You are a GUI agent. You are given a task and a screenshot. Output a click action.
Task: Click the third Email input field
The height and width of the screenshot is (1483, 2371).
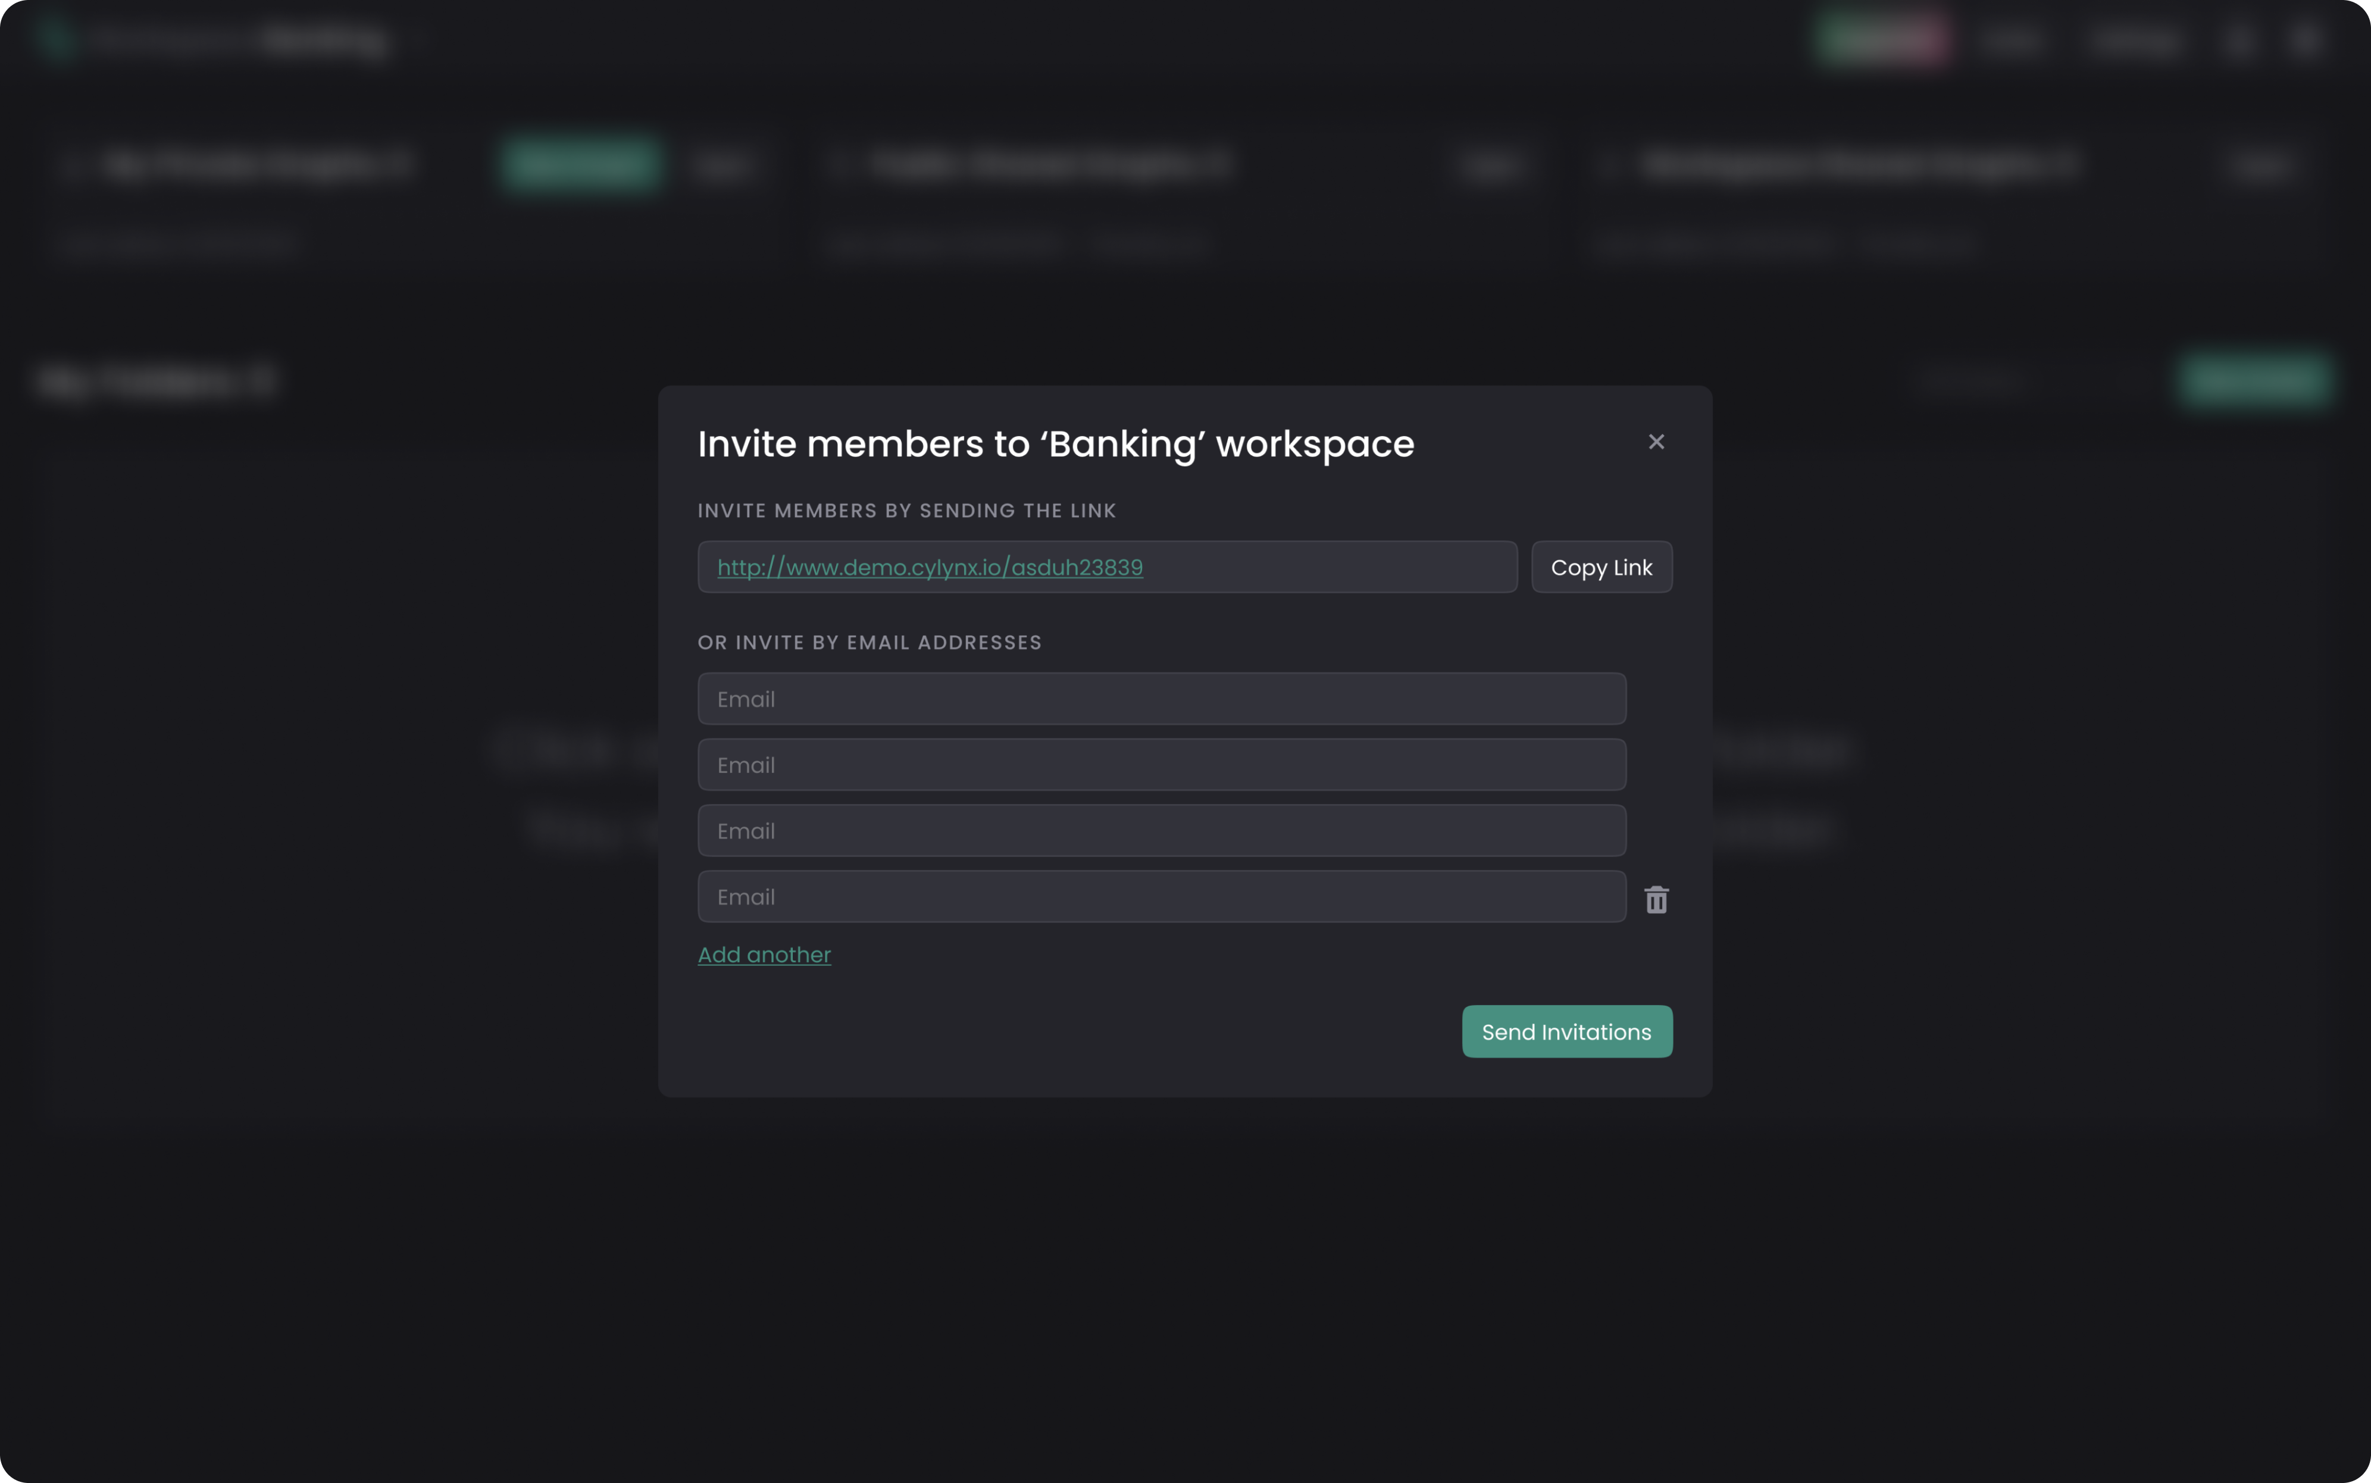[1160, 830]
